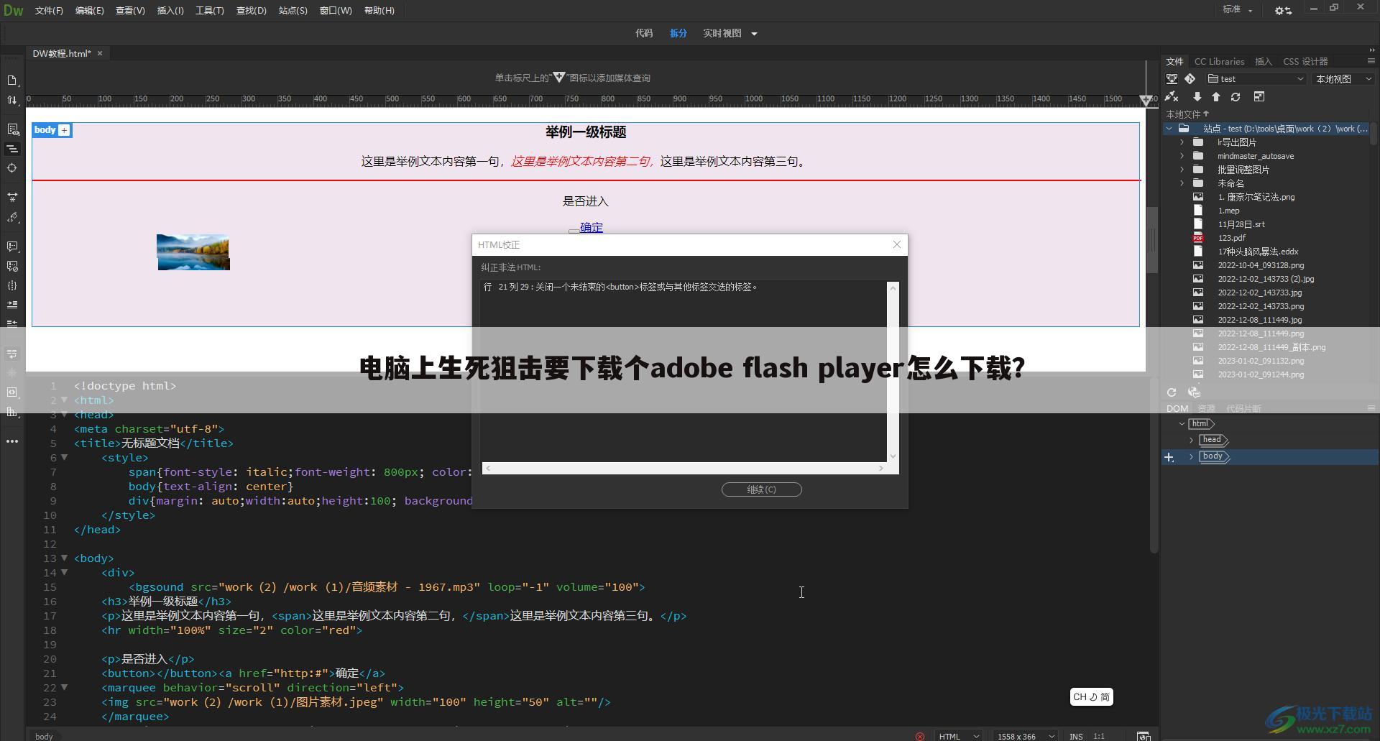Expand the mindmaster_autosave folder
The width and height of the screenshot is (1380, 741).
[1182, 156]
